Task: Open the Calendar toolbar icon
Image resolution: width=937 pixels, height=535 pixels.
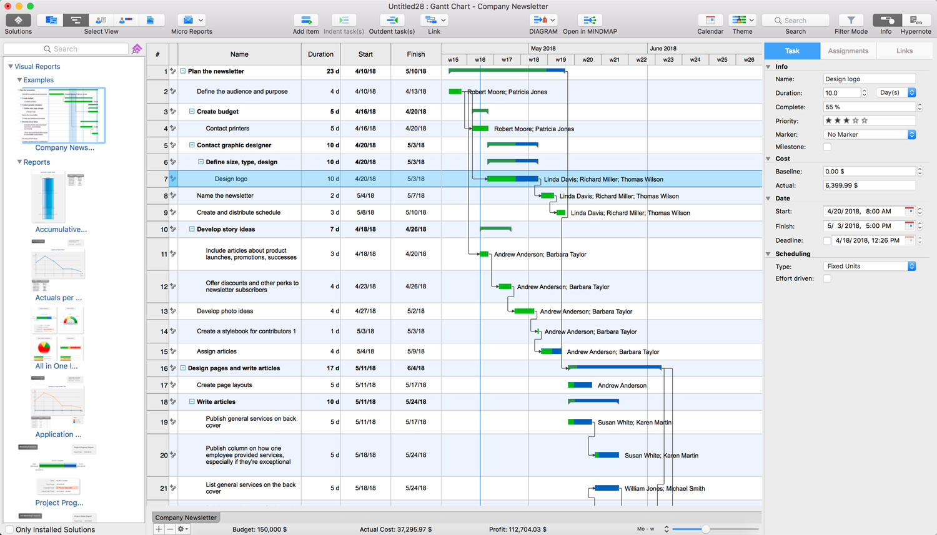Action: point(710,21)
